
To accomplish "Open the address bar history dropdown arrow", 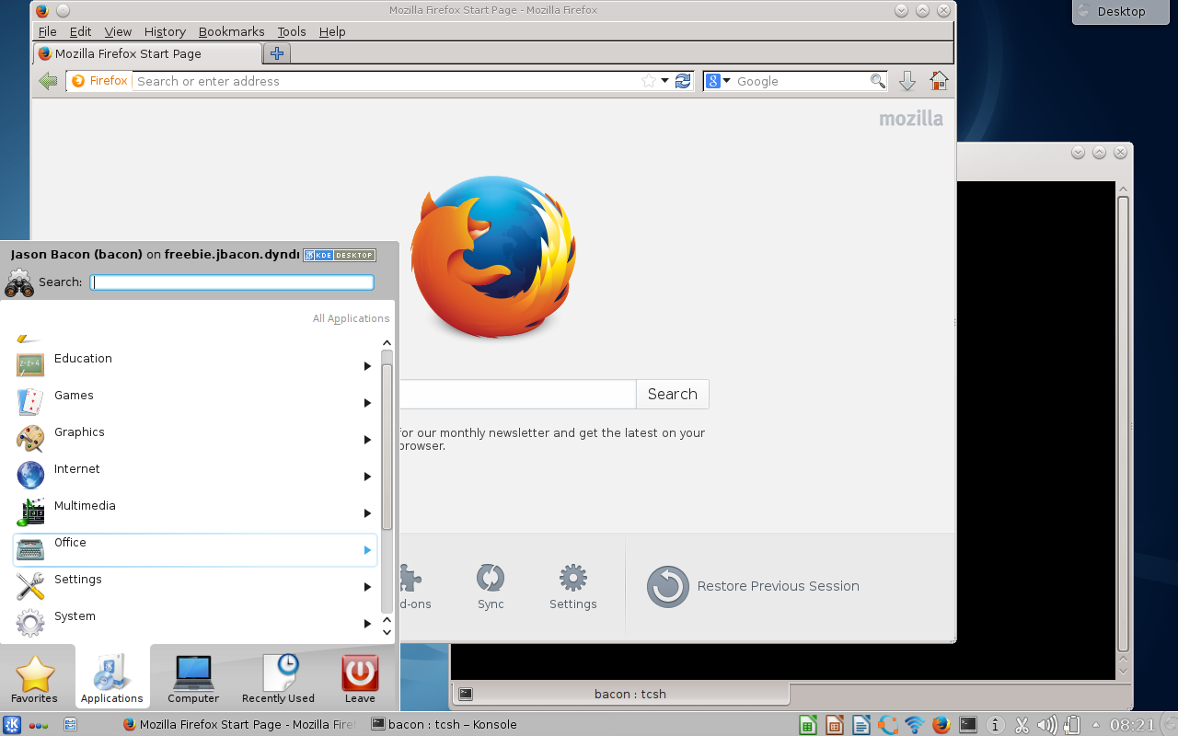I will click(x=664, y=81).
